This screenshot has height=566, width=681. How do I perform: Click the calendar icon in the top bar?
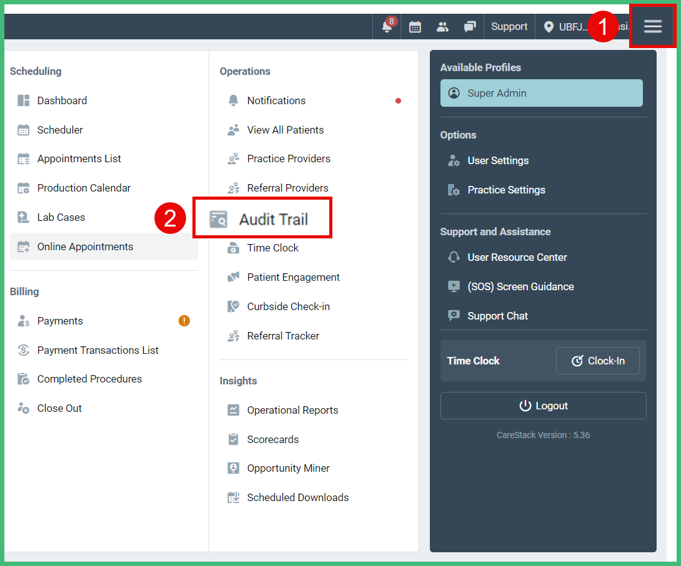coord(415,27)
